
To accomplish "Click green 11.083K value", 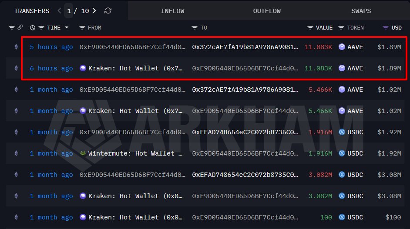I will click(318, 68).
